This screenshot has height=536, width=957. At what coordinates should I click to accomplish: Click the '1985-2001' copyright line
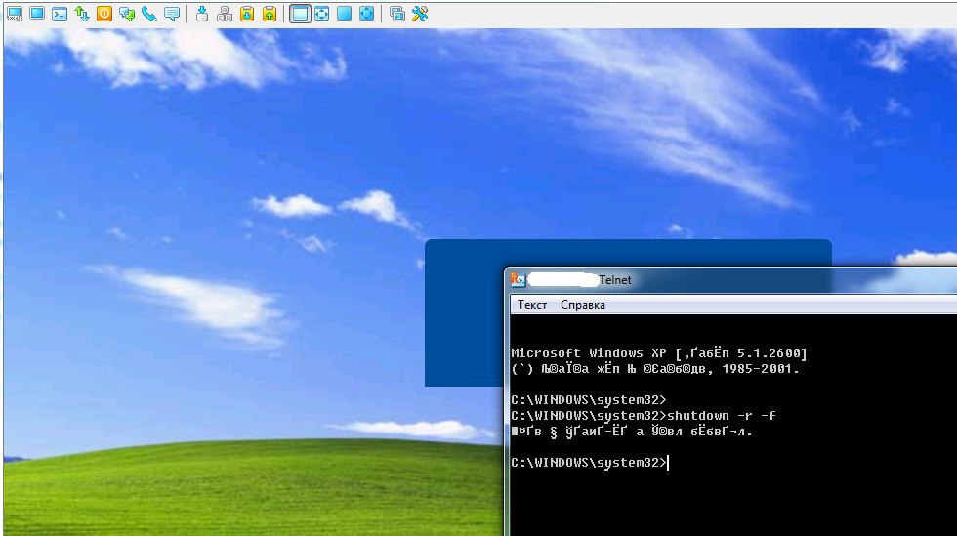click(x=655, y=369)
